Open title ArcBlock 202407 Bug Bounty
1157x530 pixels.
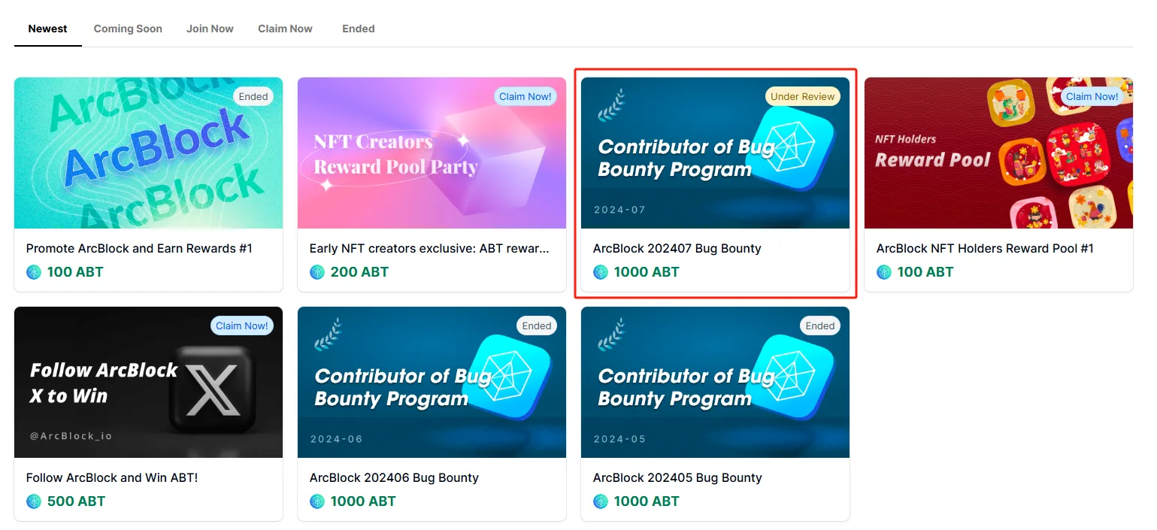pos(677,249)
